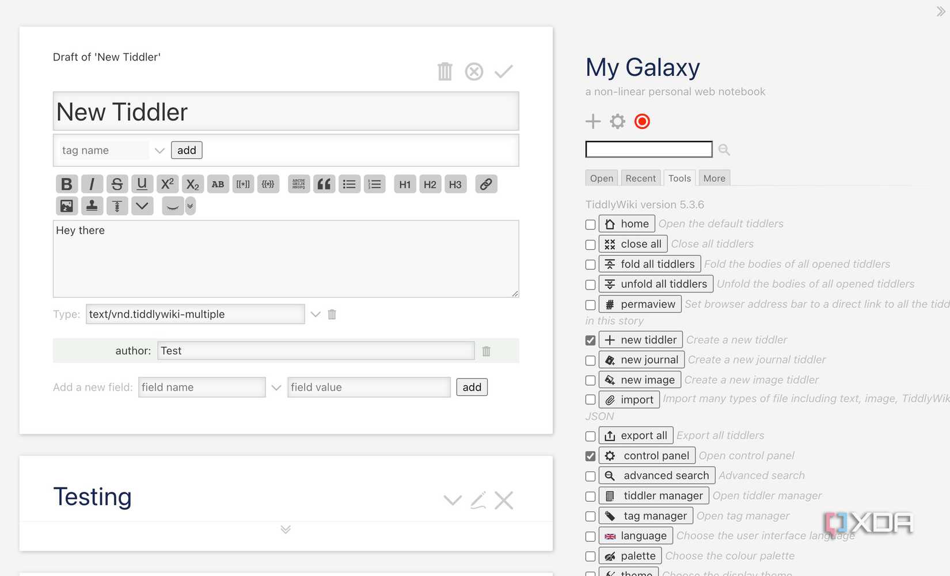This screenshot has width=950, height=576.
Task: Uncheck the new tiddler toolbar checkbox
Action: (590, 340)
